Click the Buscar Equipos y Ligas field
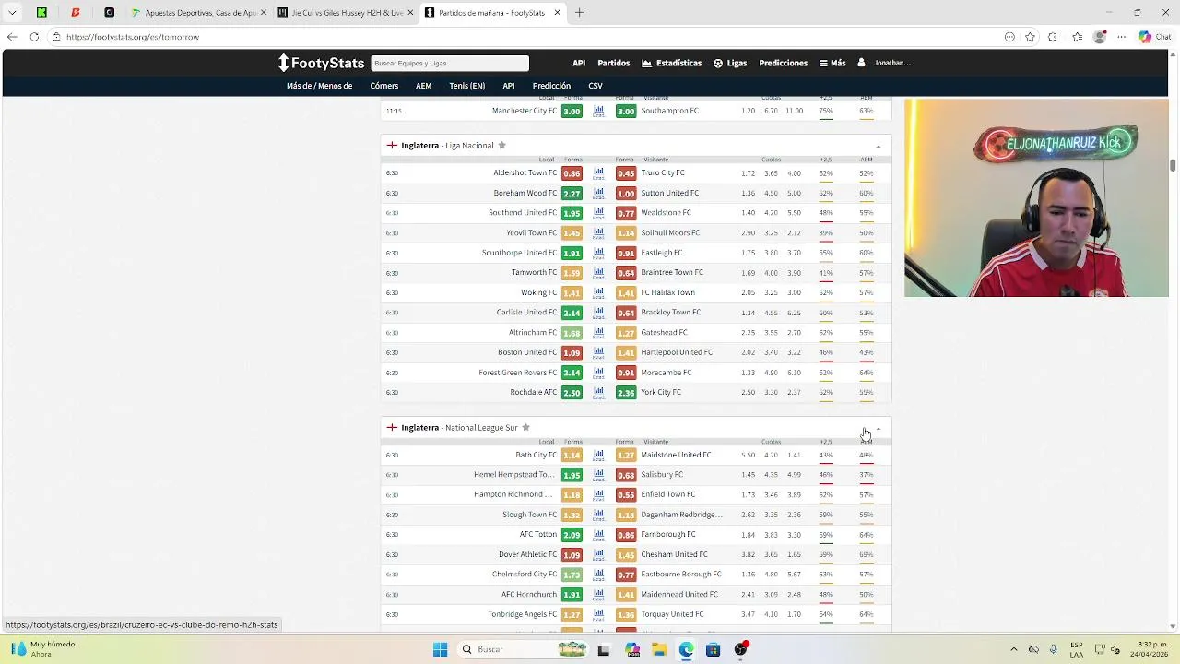The height and width of the screenshot is (664, 1180). tap(450, 63)
